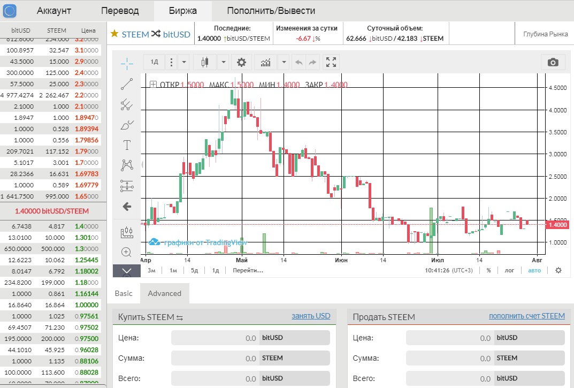
Task: Open the indicators chart icon
Action: [x=266, y=62]
